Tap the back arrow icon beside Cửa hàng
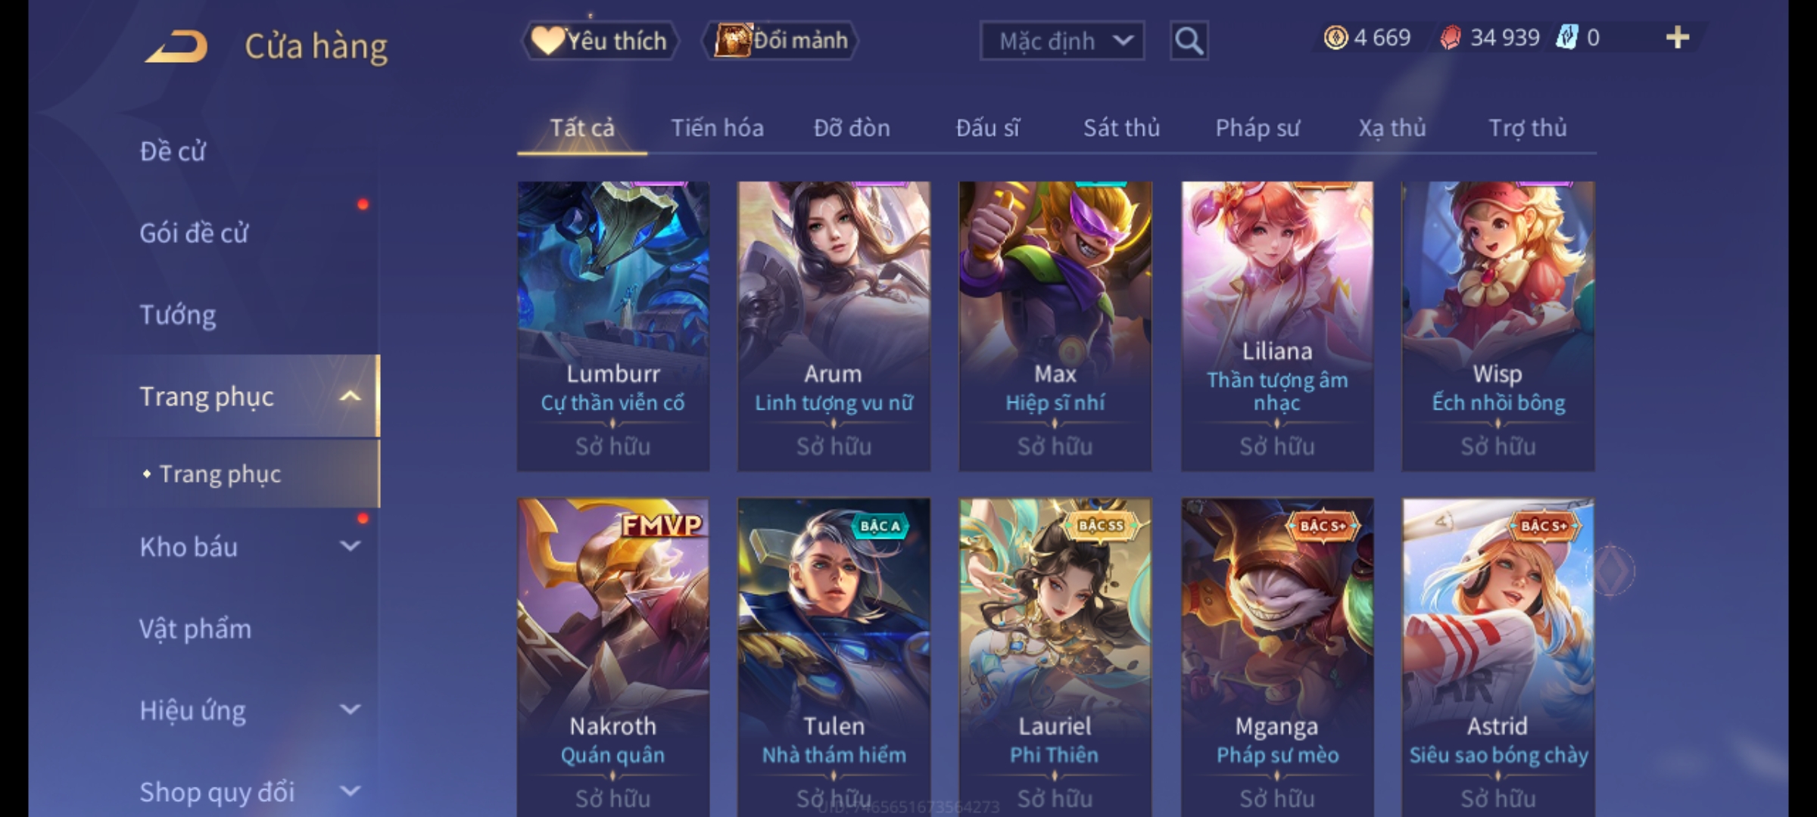The height and width of the screenshot is (817, 1817). (x=177, y=46)
